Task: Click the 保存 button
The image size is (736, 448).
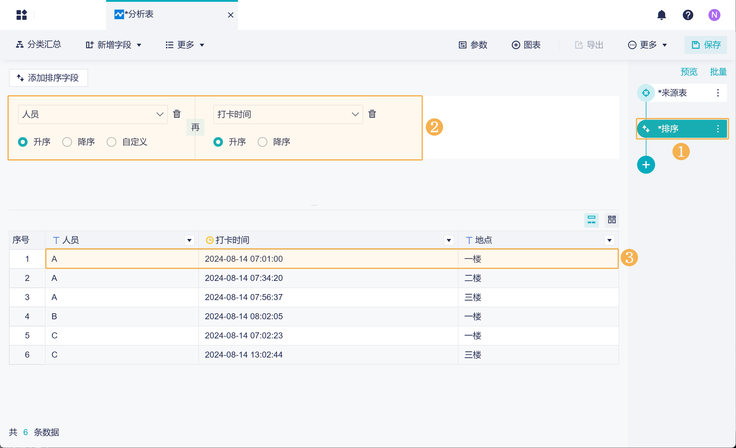Action: click(706, 45)
